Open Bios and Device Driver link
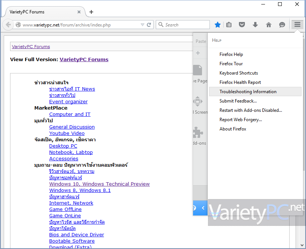 click(x=76, y=235)
